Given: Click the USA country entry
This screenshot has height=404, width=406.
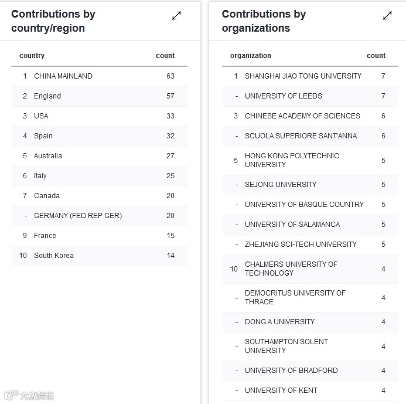Looking at the screenshot, I should pos(41,116).
